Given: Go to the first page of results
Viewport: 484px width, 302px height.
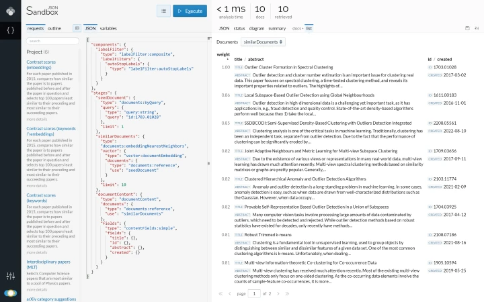Looking at the screenshot, I should [220, 294].
